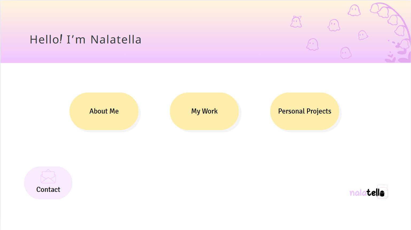Click the black ghost inside the logo jar
411x230 pixels.
pos(382,193)
